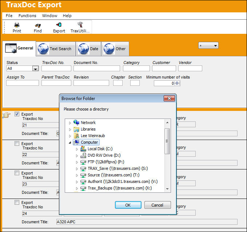This screenshot has height=232, width=247.
Task: Click the folder tree scroll down arrow
Action: click(167, 189)
